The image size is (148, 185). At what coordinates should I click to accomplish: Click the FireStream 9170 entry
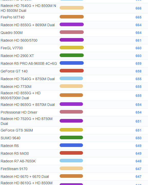pyautogui.click(x=14, y=169)
